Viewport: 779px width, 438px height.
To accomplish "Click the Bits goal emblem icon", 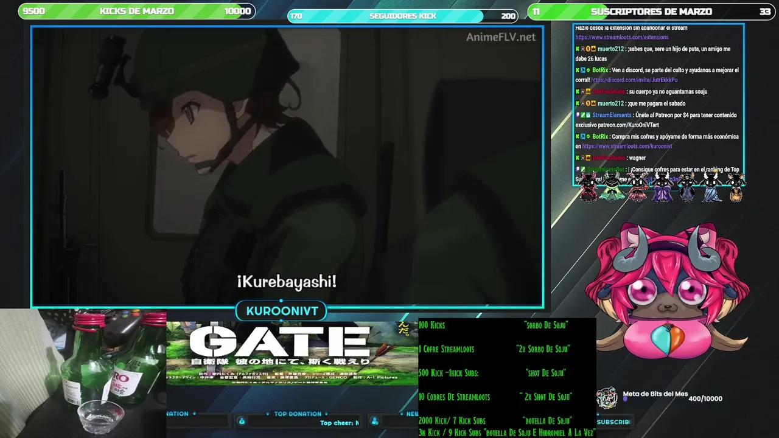I will point(607,398).
